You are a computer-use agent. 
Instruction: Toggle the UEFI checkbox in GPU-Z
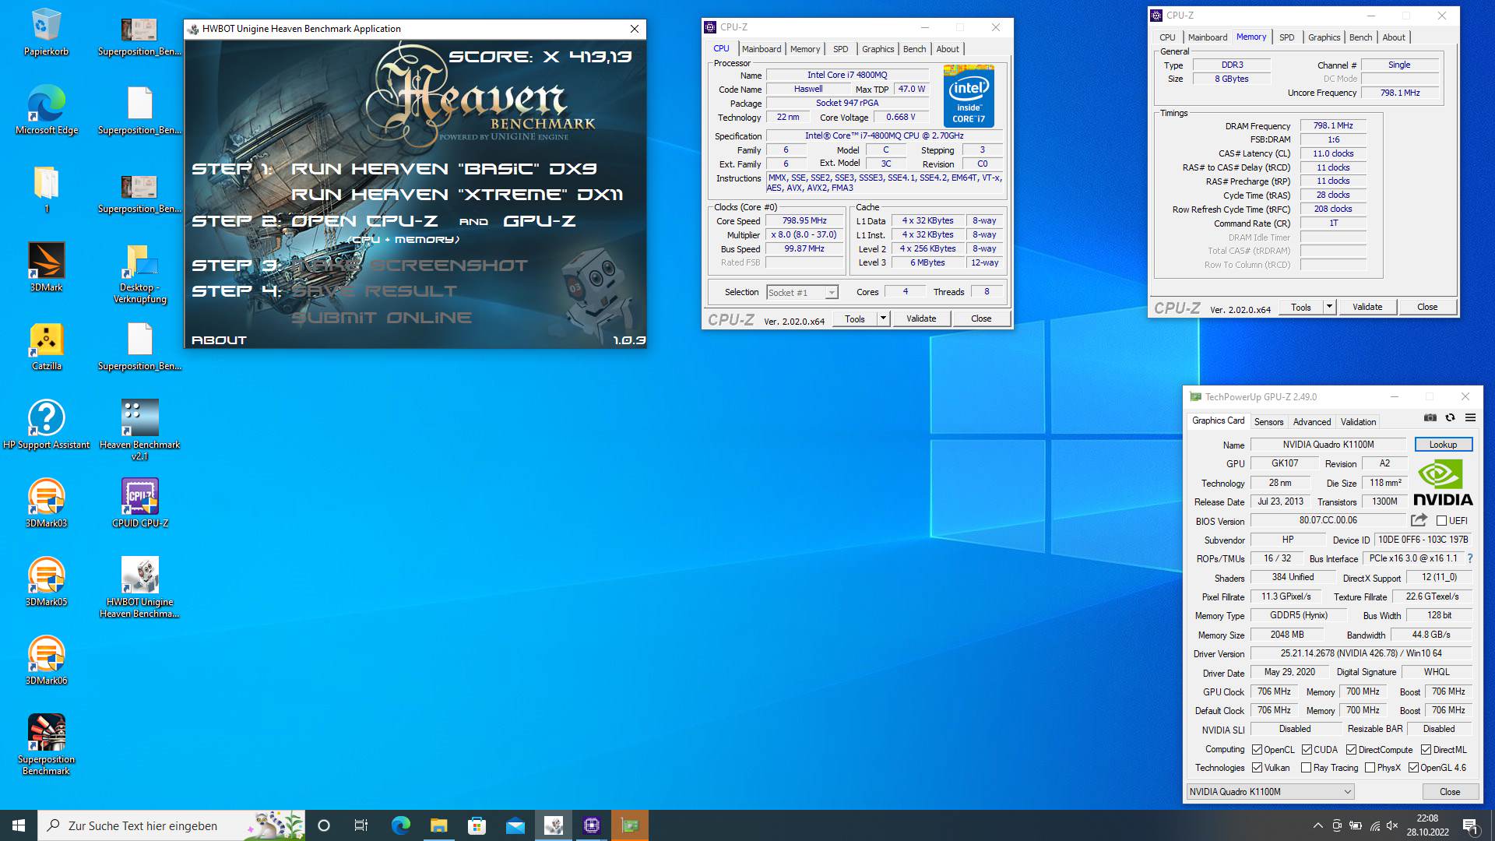1441,521
